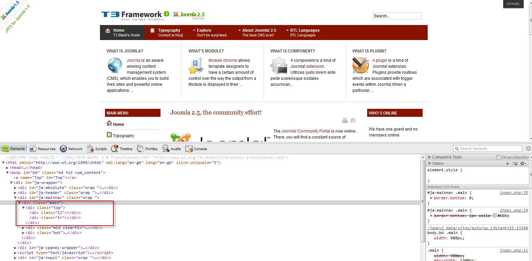Clear search with the X icon
This screenshot has height=261, width=532.
528,149
